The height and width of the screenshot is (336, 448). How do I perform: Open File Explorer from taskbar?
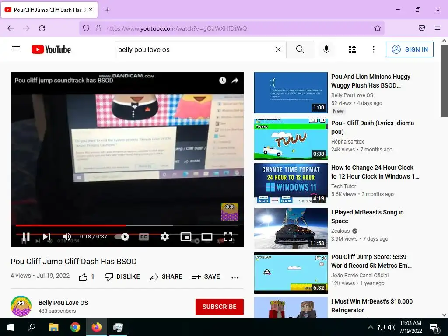point(54,327)
